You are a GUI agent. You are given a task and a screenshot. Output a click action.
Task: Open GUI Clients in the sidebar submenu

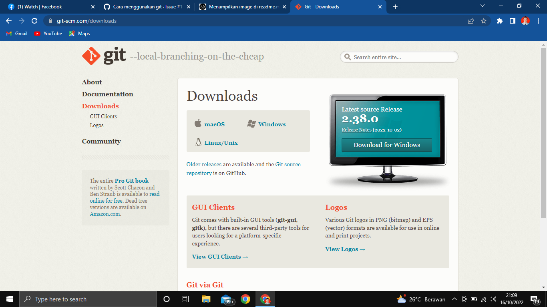tap(103, 116)
